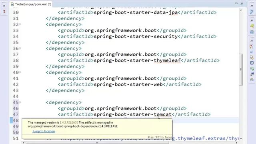Follow the Jump to location link
Viewport: 256px width, 144px height.
pos(44,131)
